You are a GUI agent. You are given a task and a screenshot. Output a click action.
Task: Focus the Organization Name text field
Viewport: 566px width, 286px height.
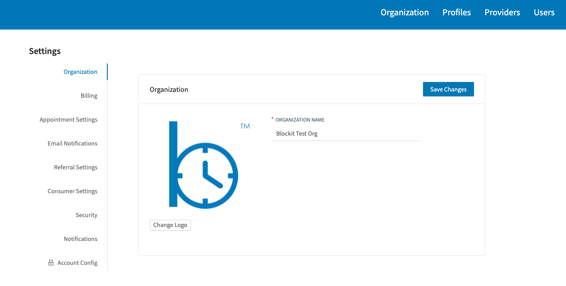coord(345,134)
